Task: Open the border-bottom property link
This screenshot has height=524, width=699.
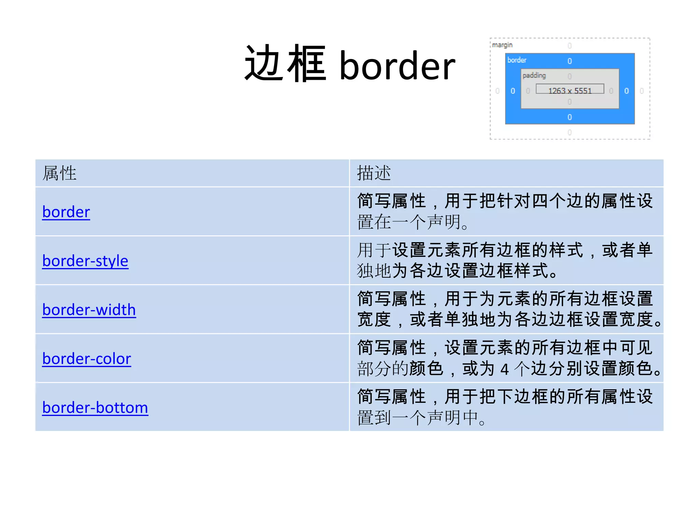Action: coord(95,407)
